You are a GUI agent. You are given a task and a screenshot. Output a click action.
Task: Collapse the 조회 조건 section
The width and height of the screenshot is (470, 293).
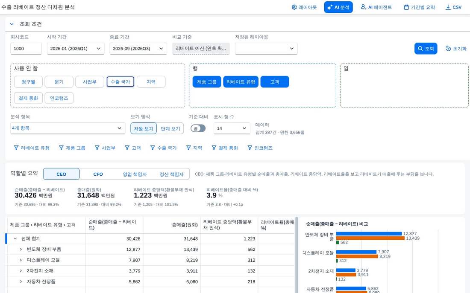[12, 24]
